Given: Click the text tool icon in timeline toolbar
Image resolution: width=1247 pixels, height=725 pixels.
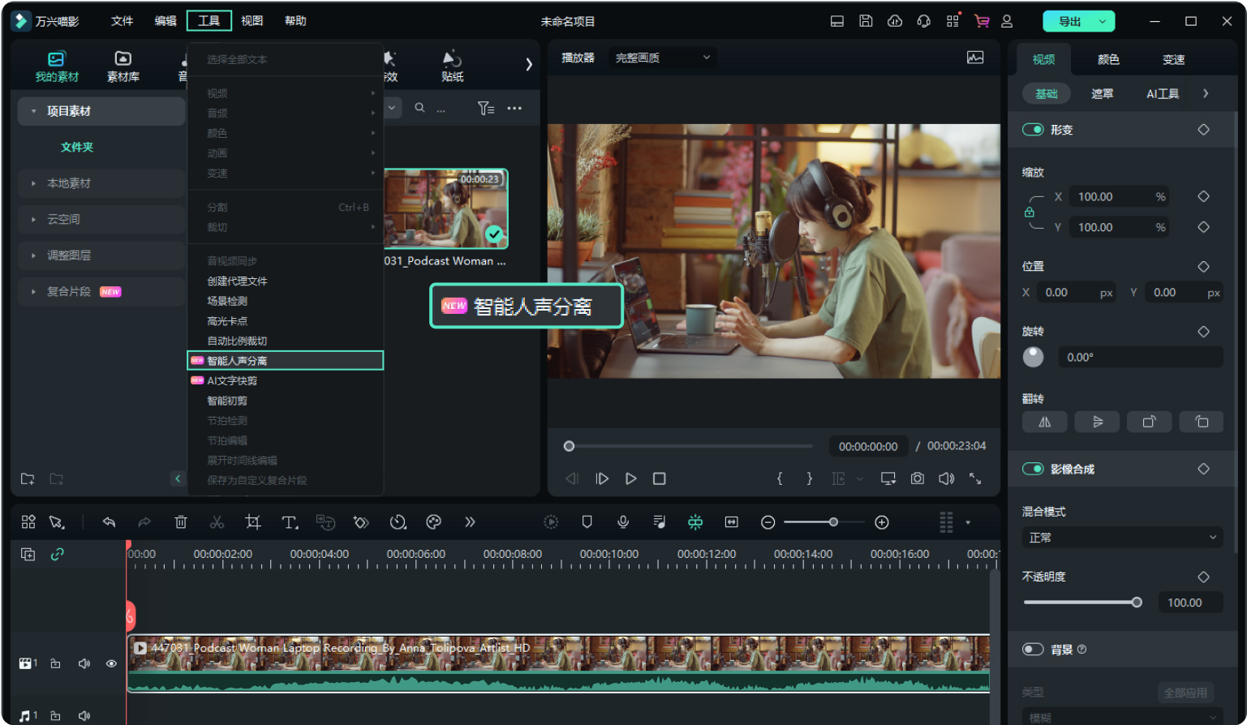Looking at the screenshot, I should tap(290, 522).
